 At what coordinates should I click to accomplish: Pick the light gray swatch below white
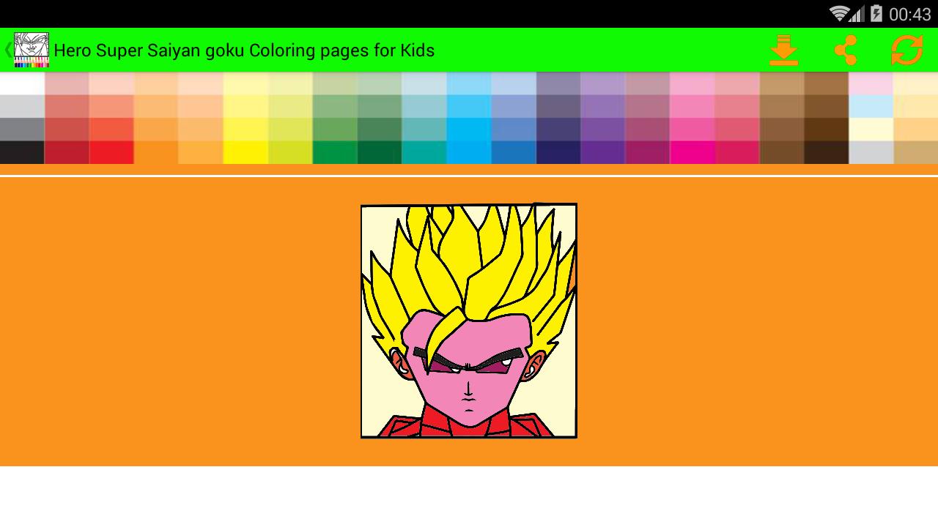pyautogui.click(x=22, y=107)
